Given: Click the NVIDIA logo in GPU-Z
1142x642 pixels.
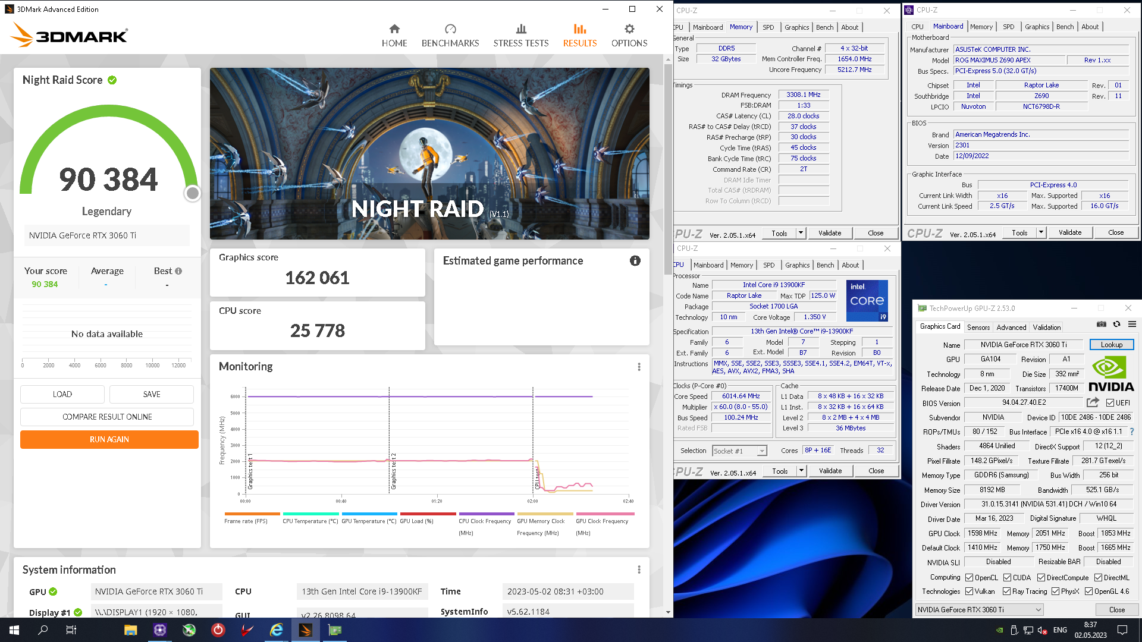Looking at the screenshot, I should 1111,373.
